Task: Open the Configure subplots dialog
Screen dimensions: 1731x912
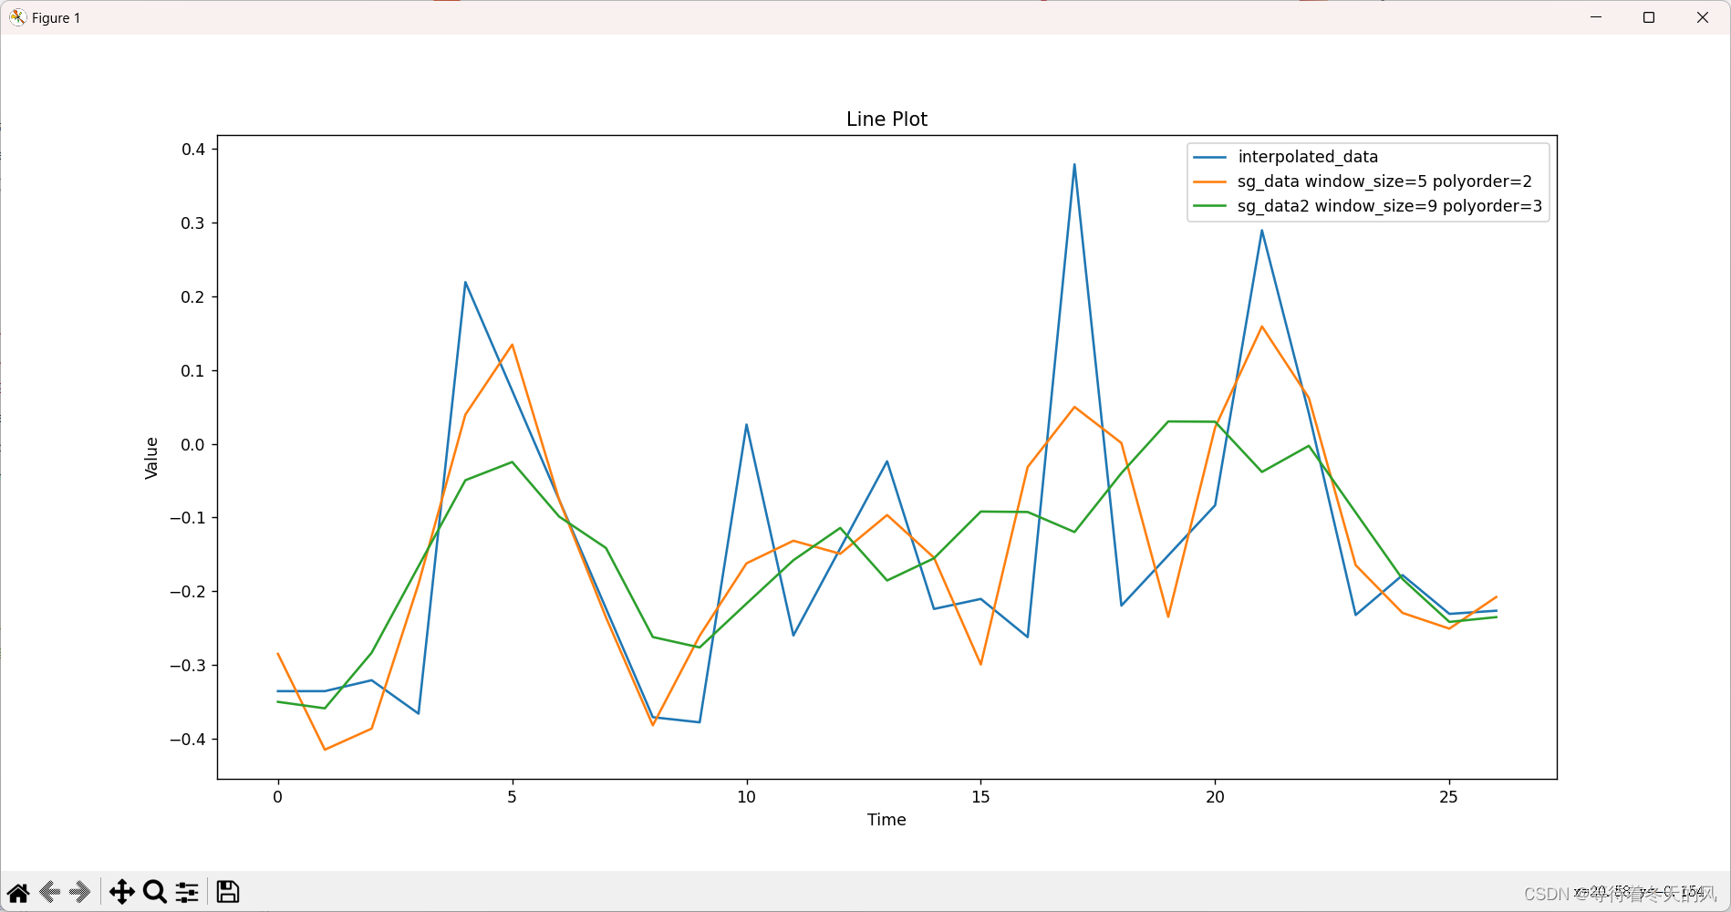Action: click(x=187, y=892)
